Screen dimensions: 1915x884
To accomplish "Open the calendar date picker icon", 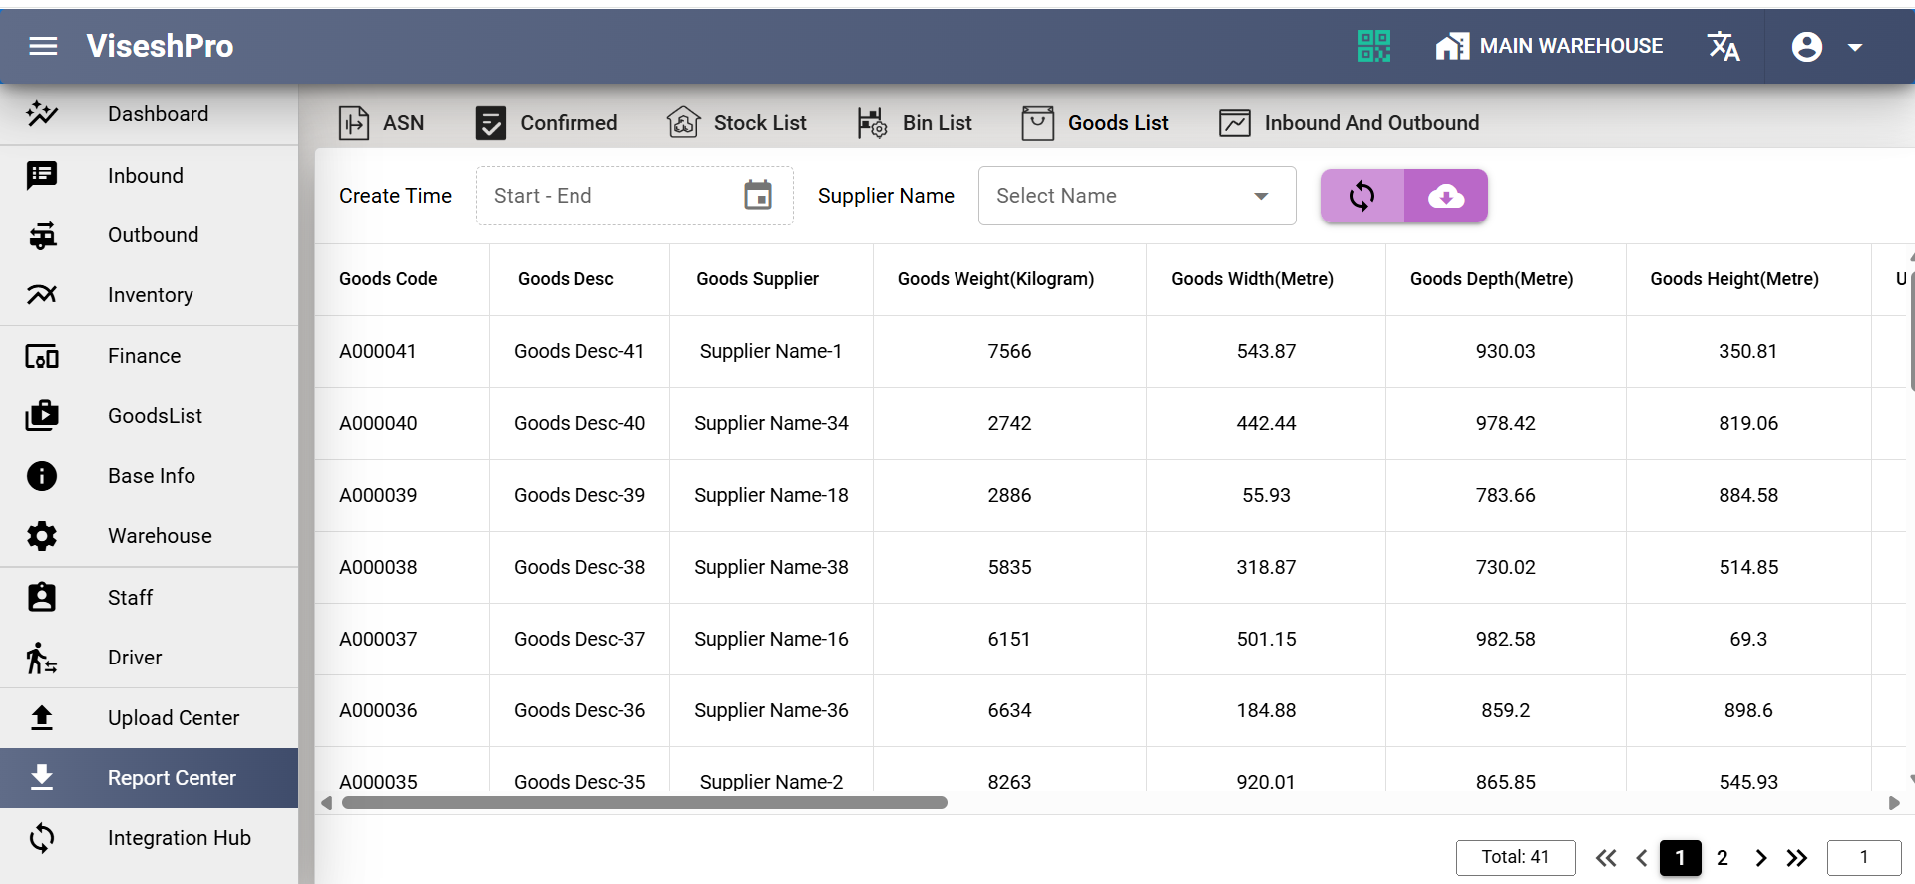I will click(758, 196).
